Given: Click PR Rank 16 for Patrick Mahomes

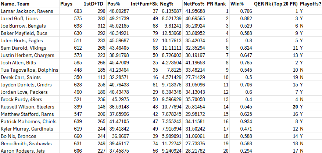Looking at the screenshot, I should tap(218, 122).
